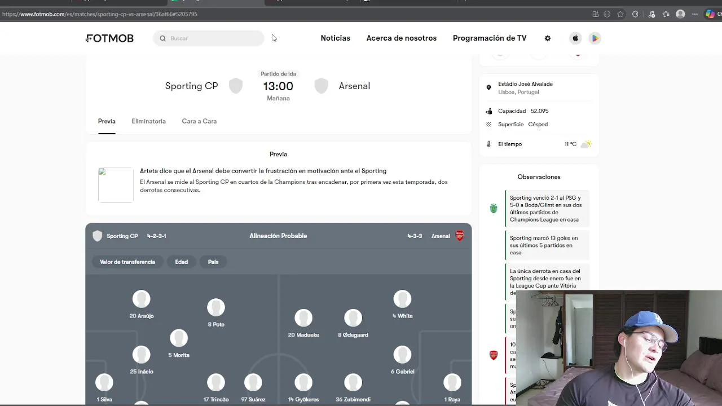Open the Google Play store icon
This screenshot has height=406, width=722.
pos(595,38)
